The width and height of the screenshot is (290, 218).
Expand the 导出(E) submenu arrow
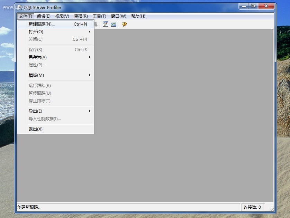click(x=89, y=111)
